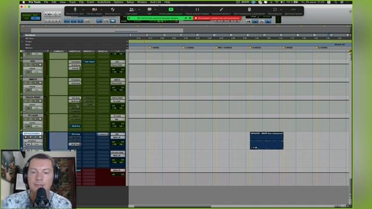Open Zoom More three-dots menu
372x209 pixels.
coord(294,10)
